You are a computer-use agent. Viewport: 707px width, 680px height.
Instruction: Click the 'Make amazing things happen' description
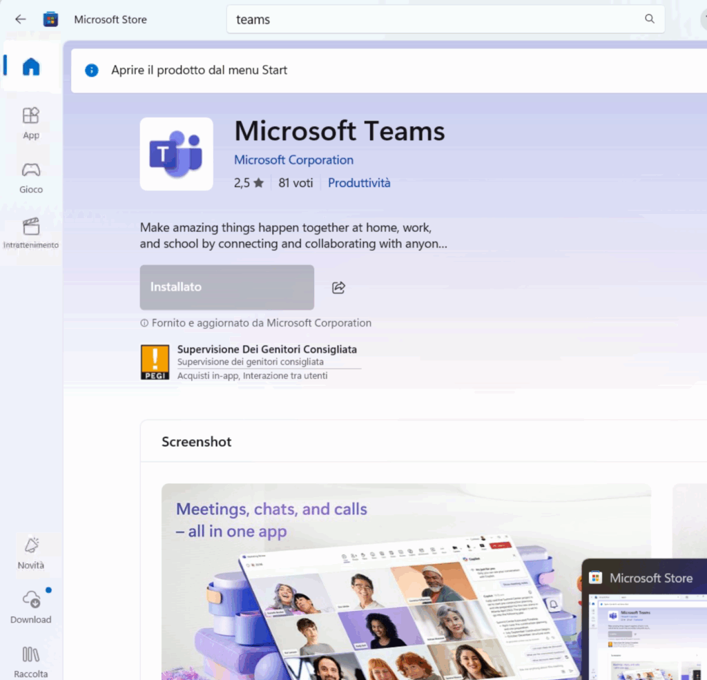(293, 235)
